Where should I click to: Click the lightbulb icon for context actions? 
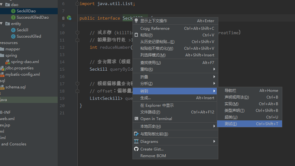tap(136, 21)
